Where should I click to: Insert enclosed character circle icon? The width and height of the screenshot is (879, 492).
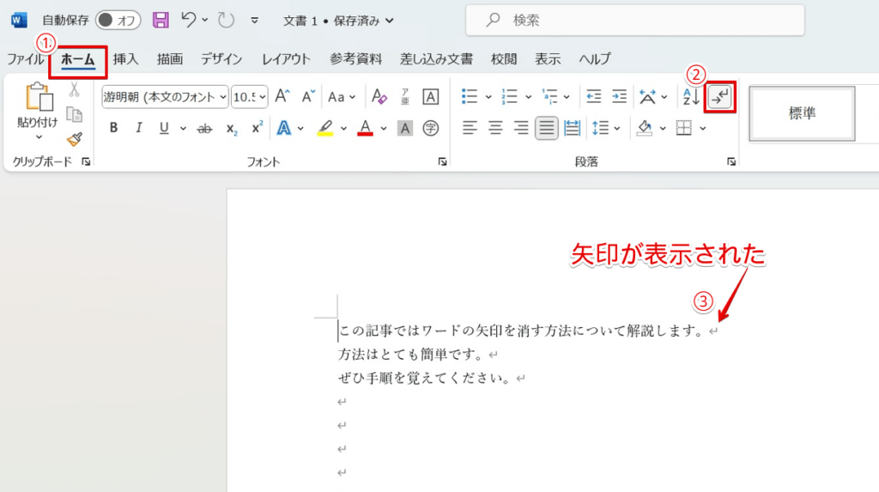431,129
